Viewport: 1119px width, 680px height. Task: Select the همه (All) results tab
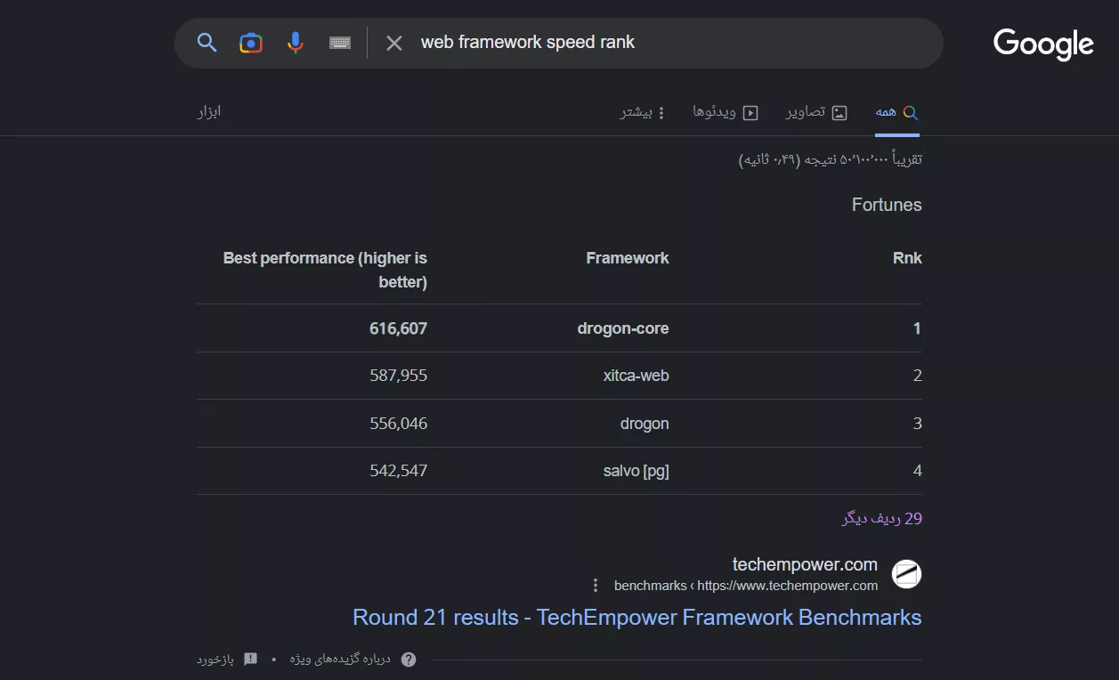tap(897, 112)
